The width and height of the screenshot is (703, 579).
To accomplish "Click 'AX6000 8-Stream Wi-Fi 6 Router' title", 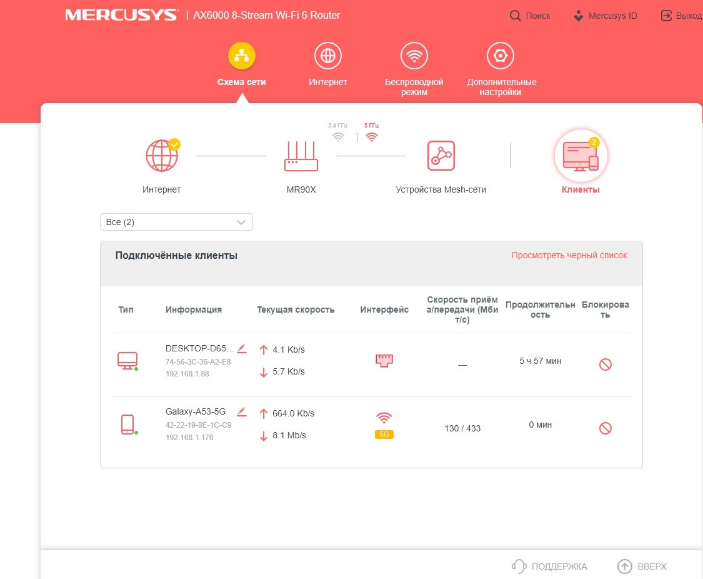I will point(266,15).
